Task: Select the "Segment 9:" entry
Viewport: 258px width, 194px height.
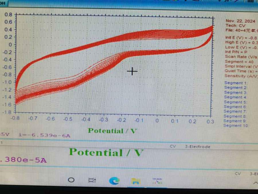Action: tap(235, 121)
